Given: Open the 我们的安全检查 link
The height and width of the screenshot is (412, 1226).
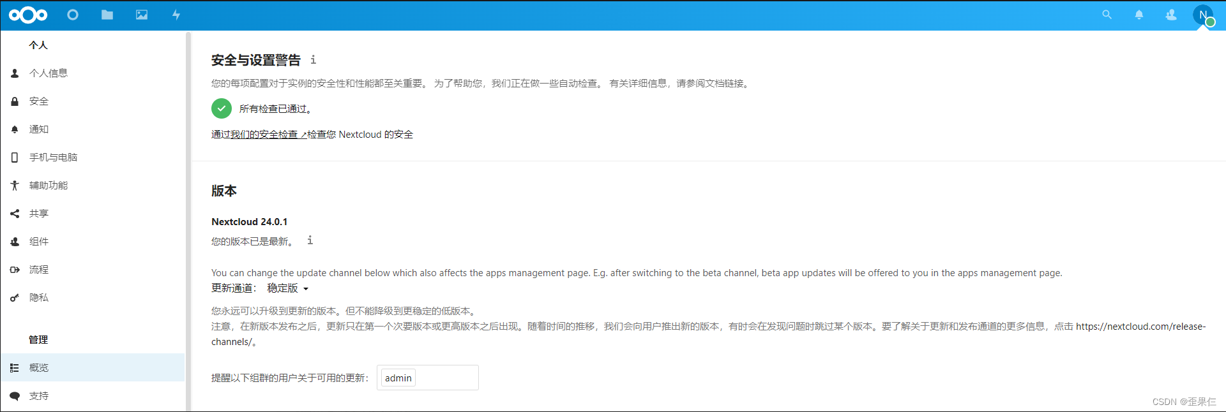Looking at the screenshot, I should [268, 135].
